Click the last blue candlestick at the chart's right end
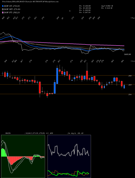 pos(124,87)
